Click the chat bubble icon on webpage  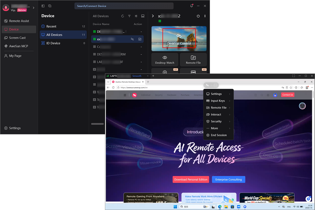coord(308,199)
